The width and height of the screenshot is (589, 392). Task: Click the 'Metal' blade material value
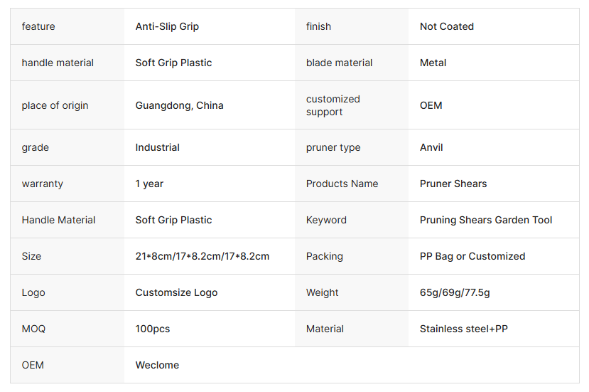[433, 63]
